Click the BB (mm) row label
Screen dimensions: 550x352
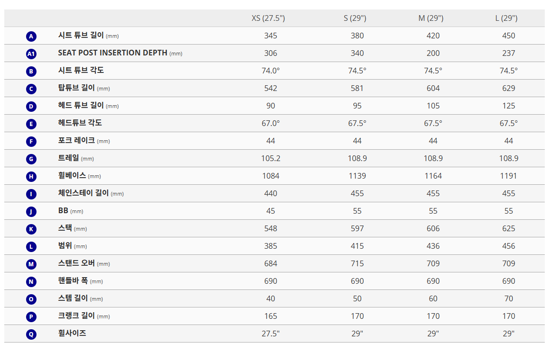point(71,211)
